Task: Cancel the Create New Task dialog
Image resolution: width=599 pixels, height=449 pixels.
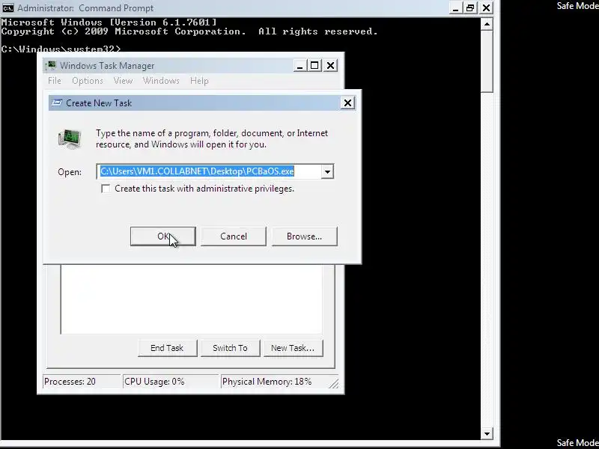Action: coord(234,236)
